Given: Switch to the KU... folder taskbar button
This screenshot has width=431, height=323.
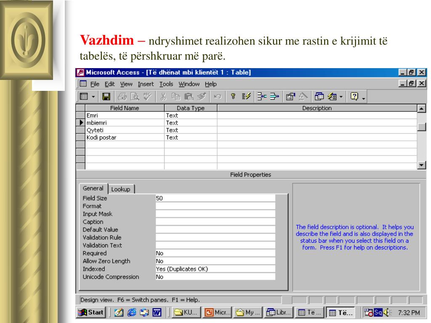Looking at the screenshot, I should (x=186, y=312).
